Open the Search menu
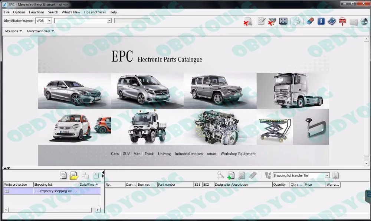 pos(53,12)
